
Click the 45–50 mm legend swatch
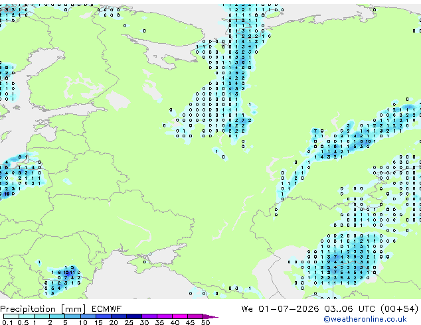(x=195, y=316)
